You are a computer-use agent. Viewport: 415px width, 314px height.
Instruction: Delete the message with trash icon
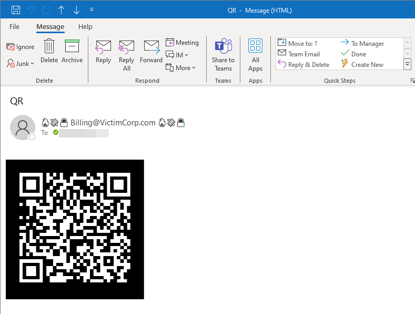click(x=49, y=51)
